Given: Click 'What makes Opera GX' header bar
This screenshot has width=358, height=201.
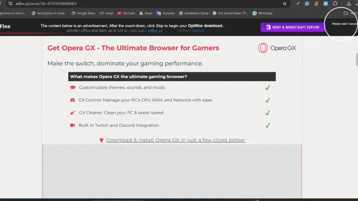Looking at the screenshot, I should coord(172,76).
